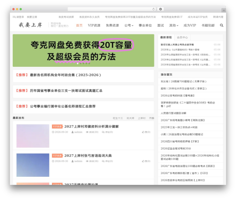
Task: Select the first carousel indicator dot
Action: [x=77, y=64]
